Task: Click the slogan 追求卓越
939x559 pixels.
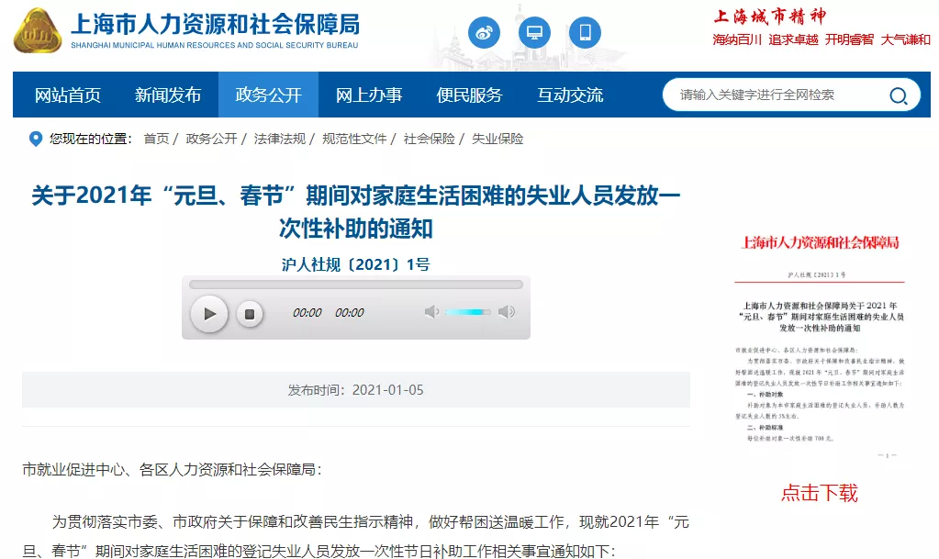Action: click(793, 39)
